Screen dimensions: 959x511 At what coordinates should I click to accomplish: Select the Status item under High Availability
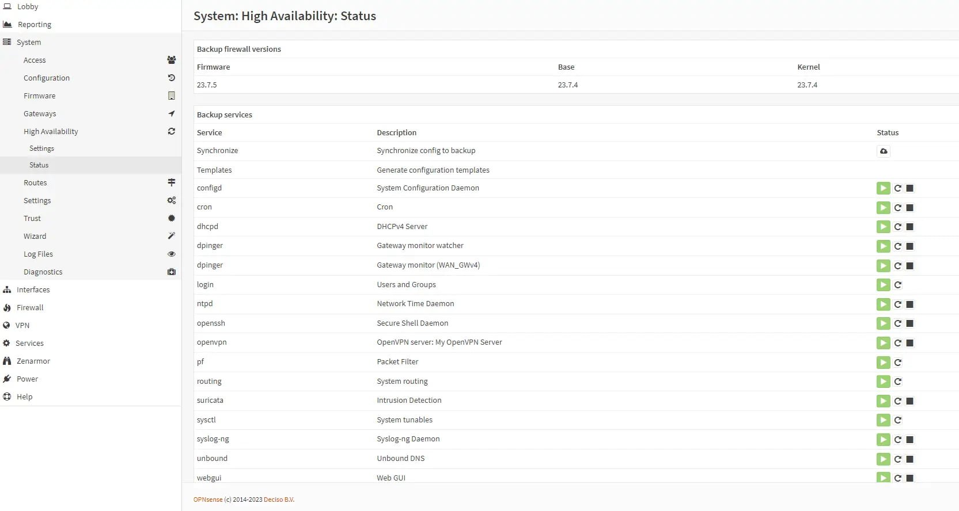pyautogui.click(x=90, y=165)
